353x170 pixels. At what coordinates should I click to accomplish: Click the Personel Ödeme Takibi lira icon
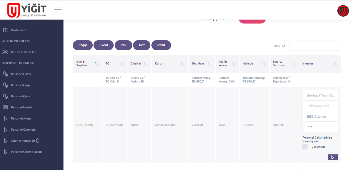pyautogui.click(x=5, y=152)
